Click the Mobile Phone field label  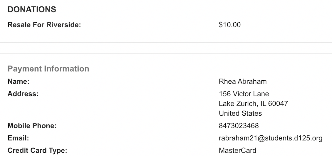[32, 126]
